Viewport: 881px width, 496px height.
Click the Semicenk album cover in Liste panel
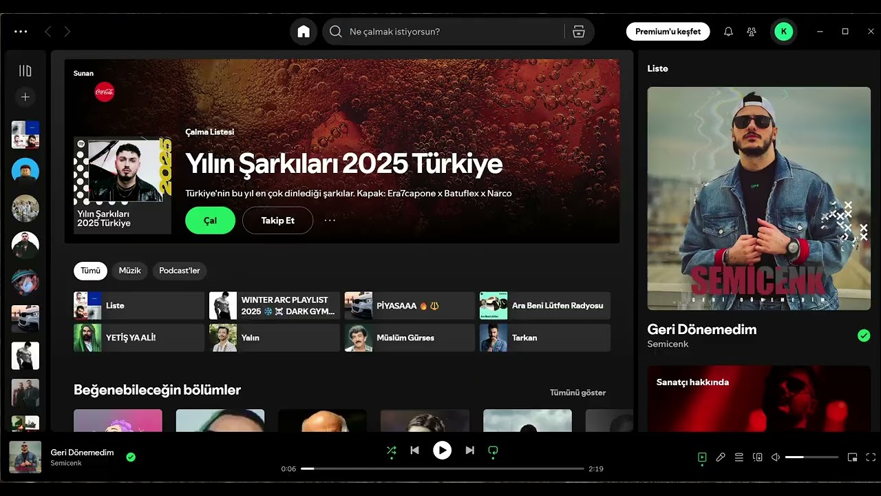pyautogui.click(x=758, y=198)
